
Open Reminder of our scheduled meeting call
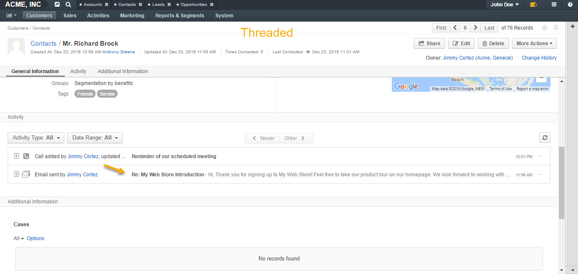174,156
